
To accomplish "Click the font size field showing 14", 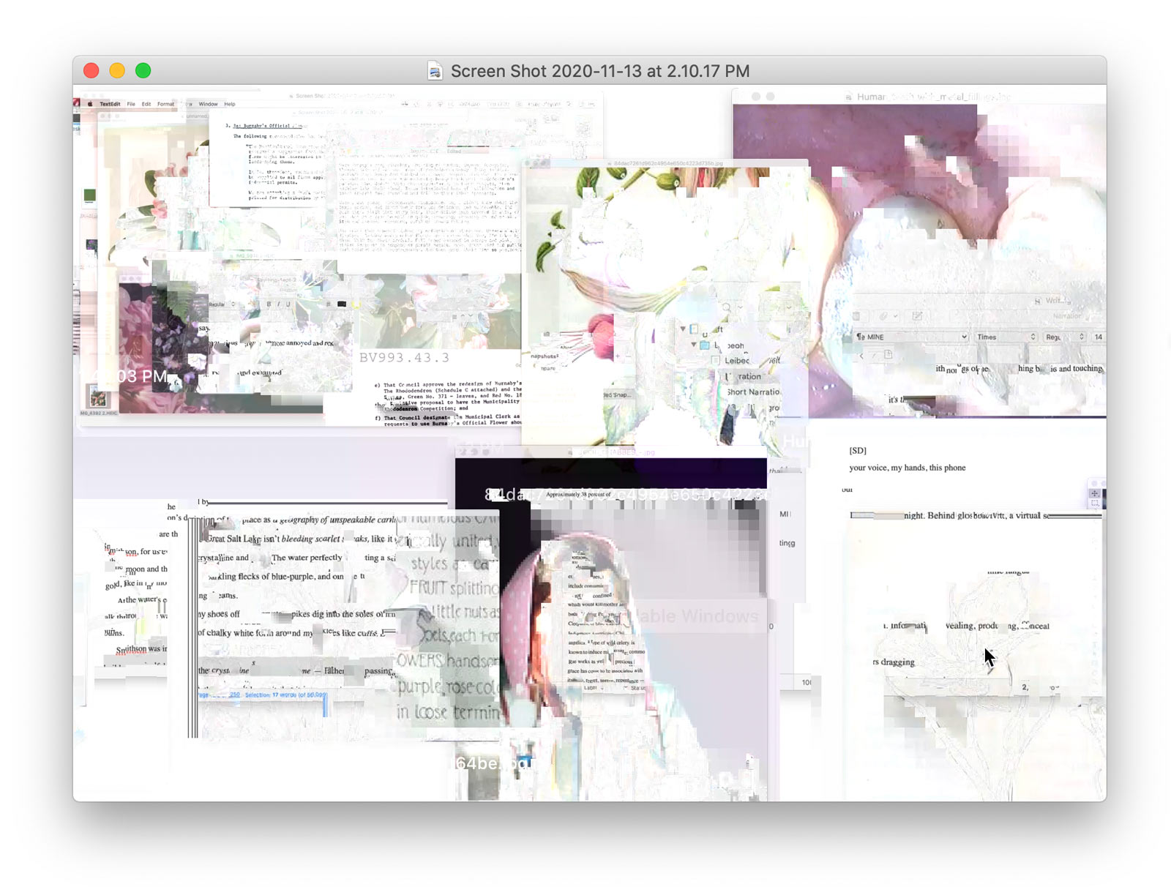I will point(1098,337).
